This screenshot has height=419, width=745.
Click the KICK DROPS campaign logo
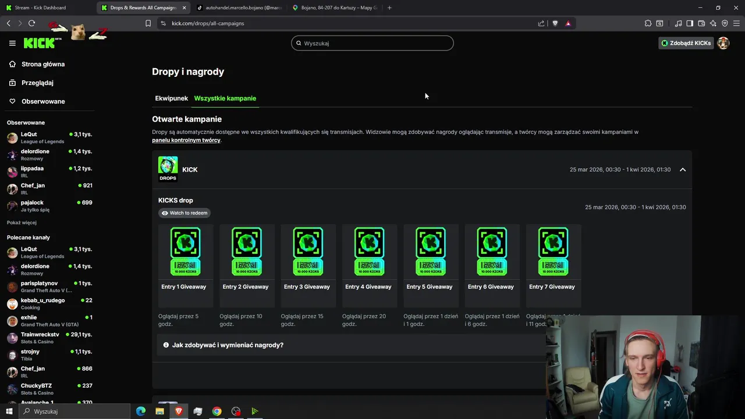tap(168, 169)
